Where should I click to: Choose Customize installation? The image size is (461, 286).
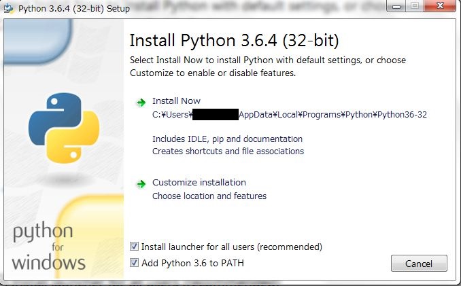click(x=199, y=182)
